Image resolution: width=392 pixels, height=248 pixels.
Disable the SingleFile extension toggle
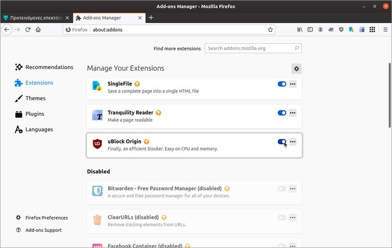282,84
